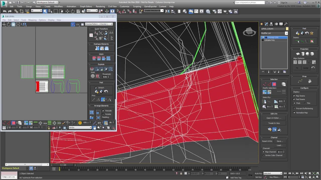Choose the Select and Move tool
The width and height of the screenshot is (321, 180).
pos(67,11)
